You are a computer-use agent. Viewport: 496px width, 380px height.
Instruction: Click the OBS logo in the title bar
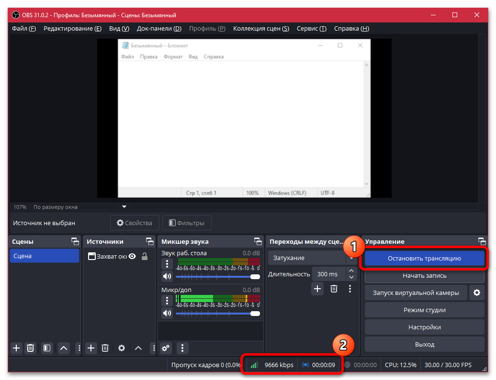click(15, 15)
